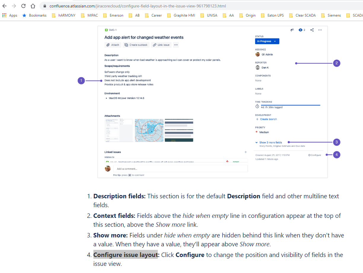The width and height of the screenshot is (363, 273).
Task: Open the In Progress status dropdown
Action: click(267, 41)
